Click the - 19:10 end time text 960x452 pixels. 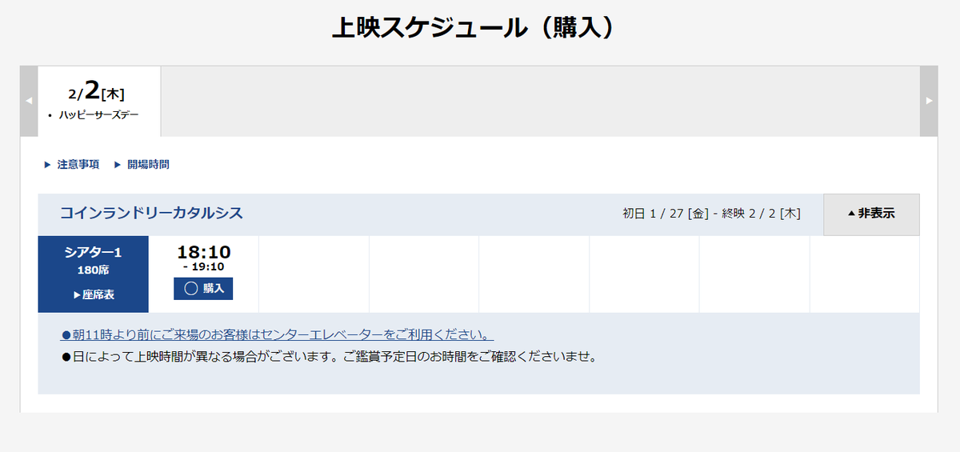(204, 267)
